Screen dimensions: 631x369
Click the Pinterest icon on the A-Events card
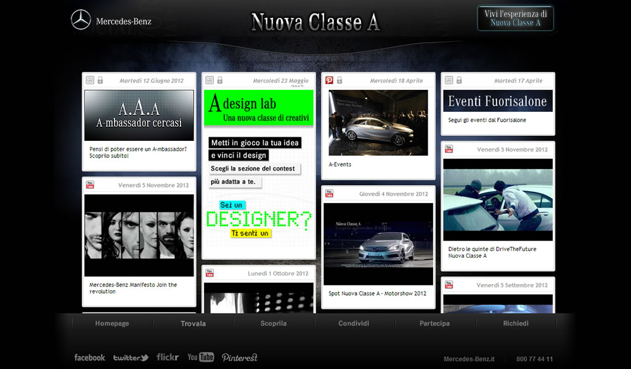coord(329,81)
